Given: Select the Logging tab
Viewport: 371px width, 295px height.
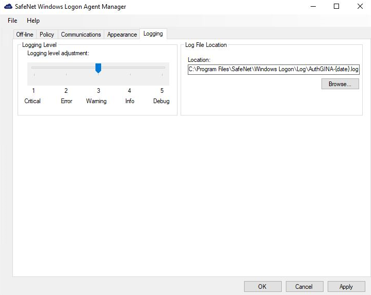Looking at the screenshot, I should 153,34.
